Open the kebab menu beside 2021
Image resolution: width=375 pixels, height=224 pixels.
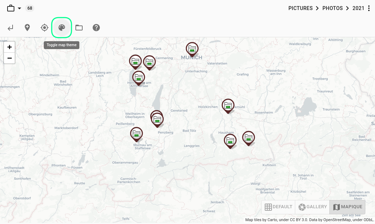click(x=369, y=8)
